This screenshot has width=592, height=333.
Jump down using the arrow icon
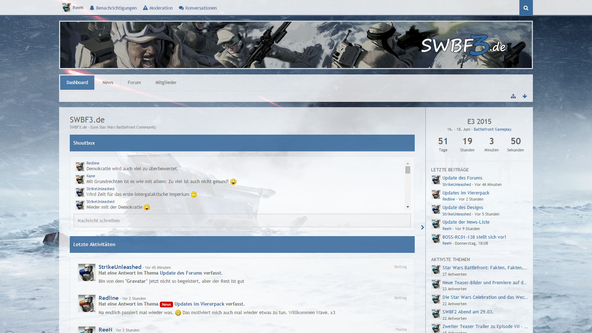[x=525, y=96]
